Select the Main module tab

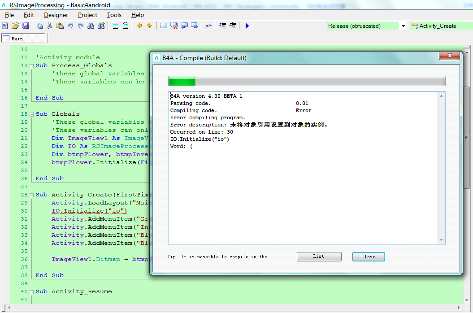(23, 38)
